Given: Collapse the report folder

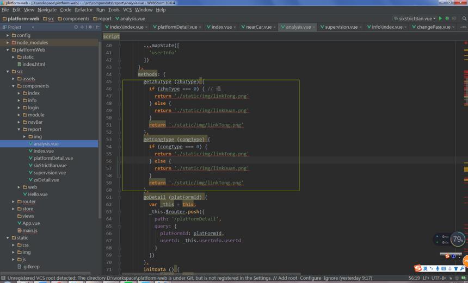Looking at the screenshot, I should click(x=19, y=130).
